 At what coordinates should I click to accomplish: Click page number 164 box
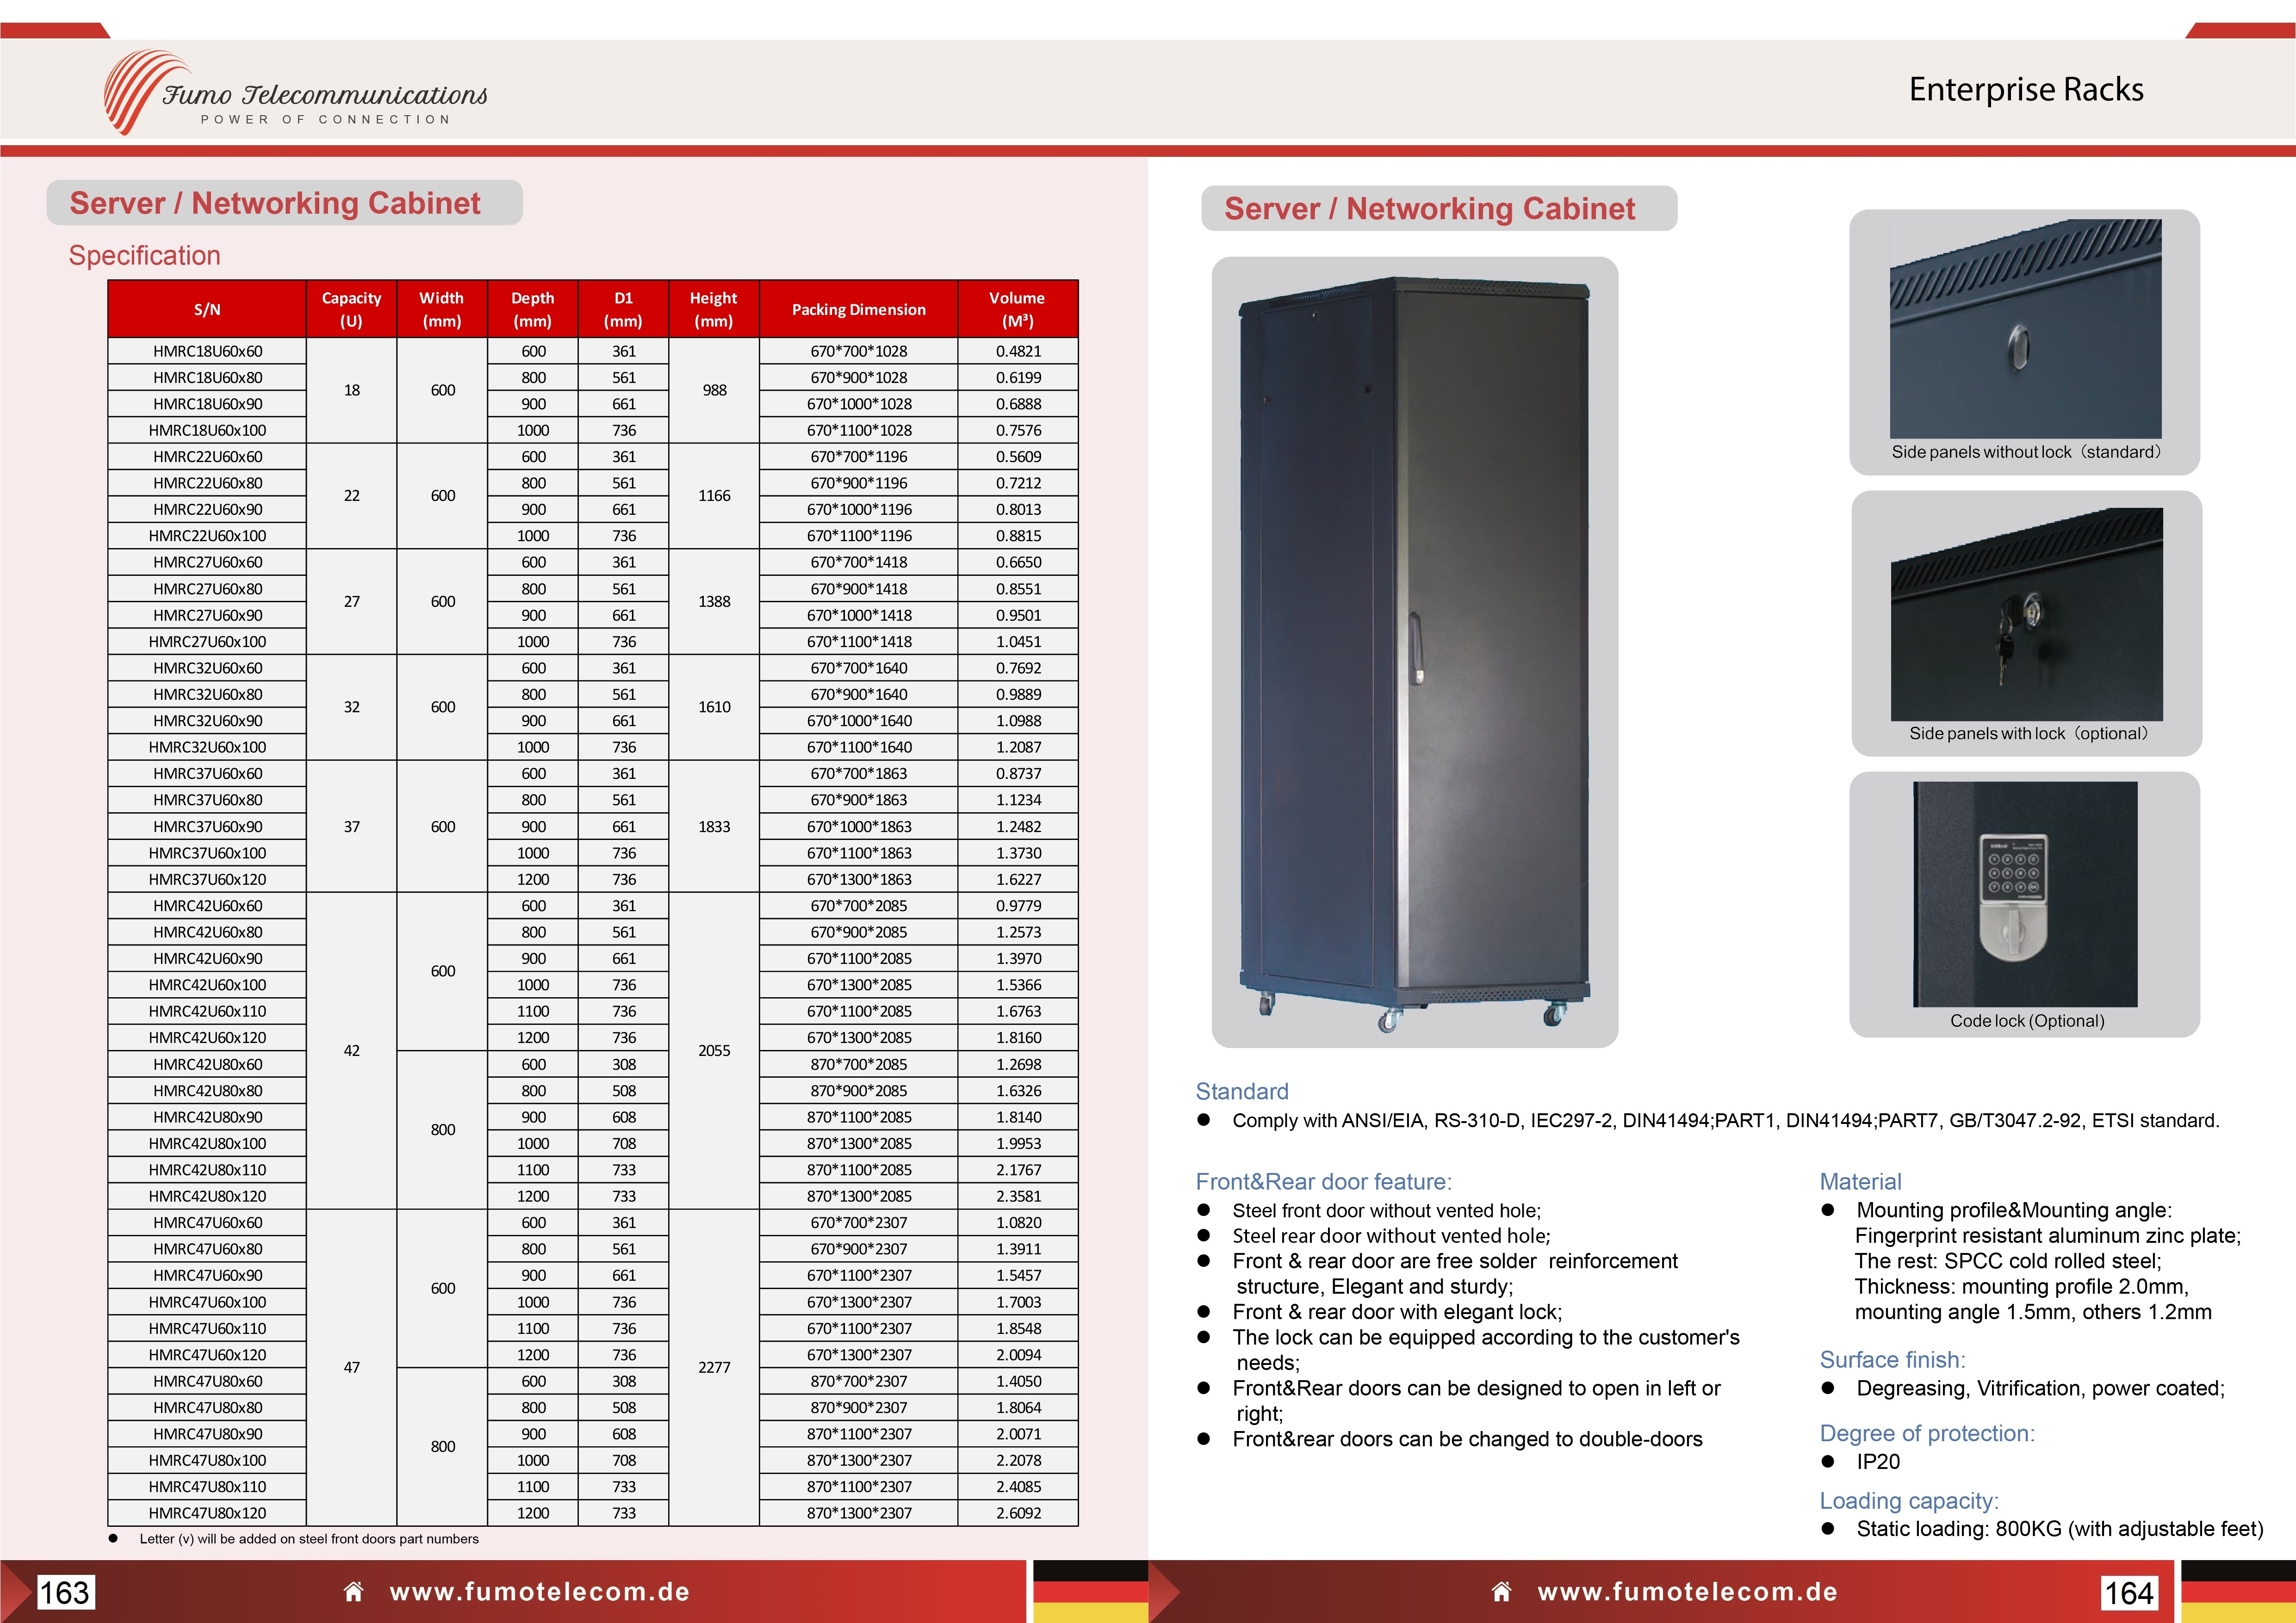pos(2129,1592)
